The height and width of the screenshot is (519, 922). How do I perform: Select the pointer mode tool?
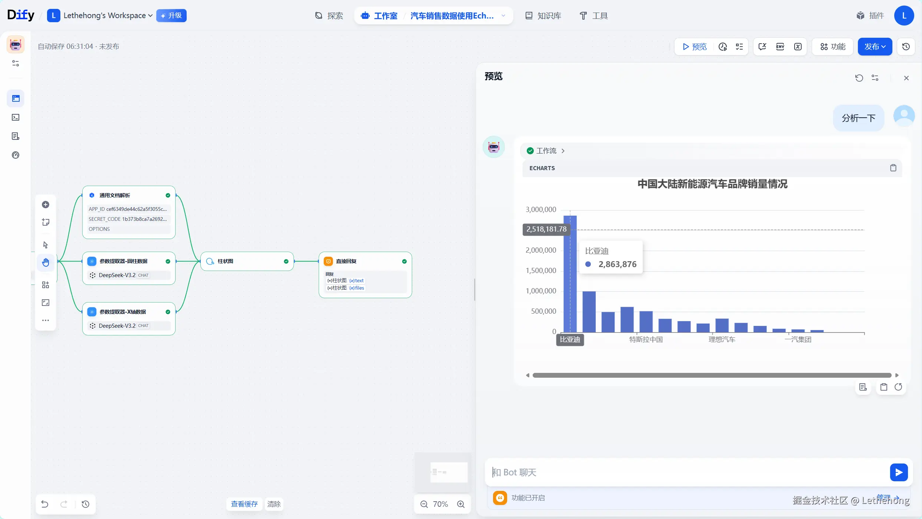[x=46, y=245]
